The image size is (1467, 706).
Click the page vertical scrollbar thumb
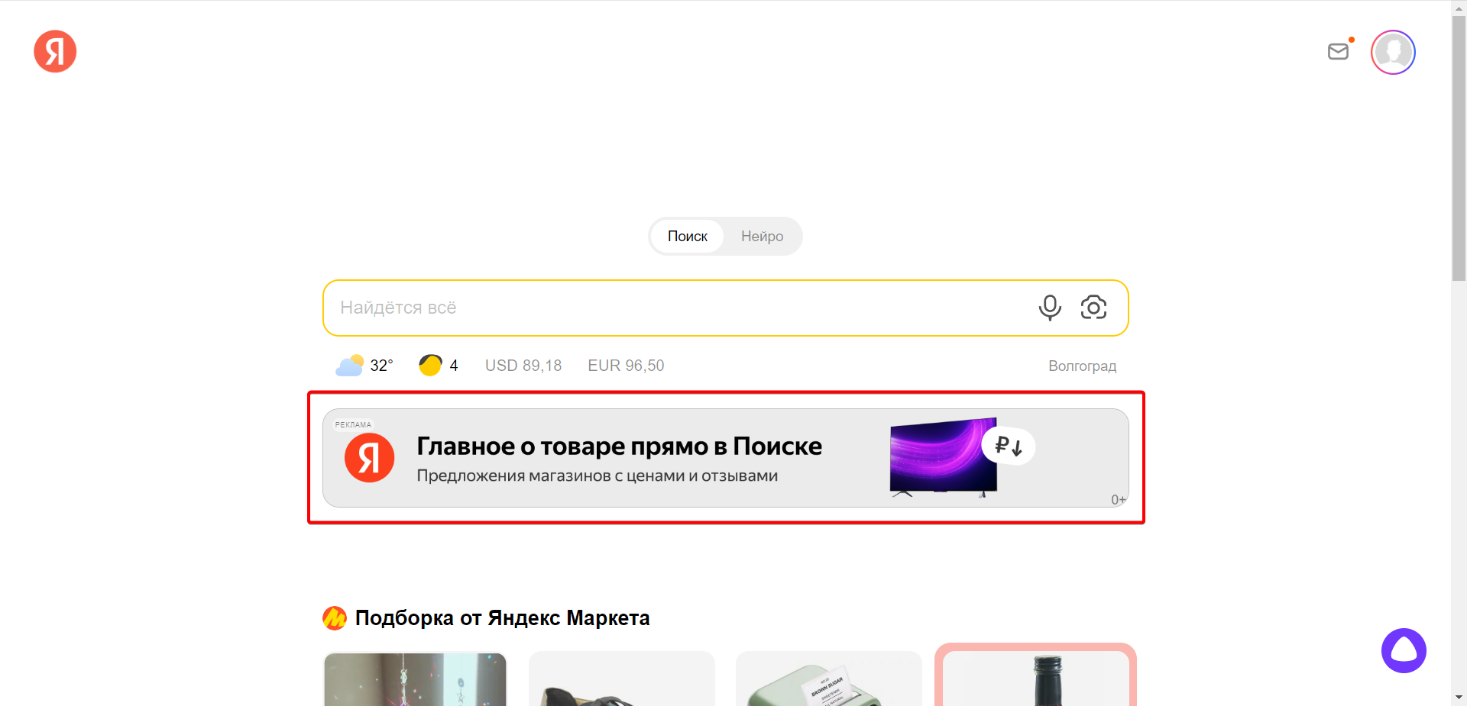pos(1459,148)
